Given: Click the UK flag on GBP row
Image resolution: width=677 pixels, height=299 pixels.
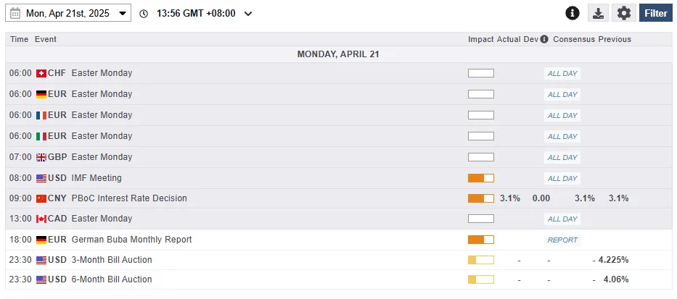Looking at the screenshot, I should [41, 157].
